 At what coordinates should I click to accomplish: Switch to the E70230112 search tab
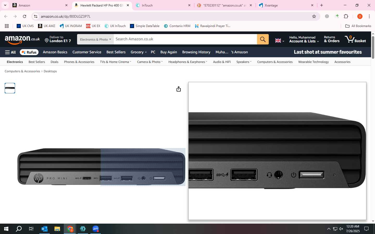(224, 5)
